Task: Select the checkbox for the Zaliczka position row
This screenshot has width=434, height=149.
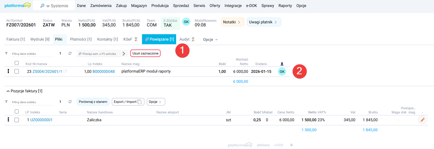Action: point(17,120)
